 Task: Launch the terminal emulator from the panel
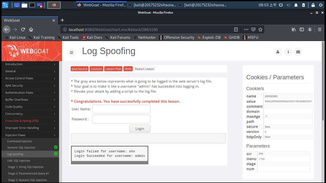coord(32,5)
